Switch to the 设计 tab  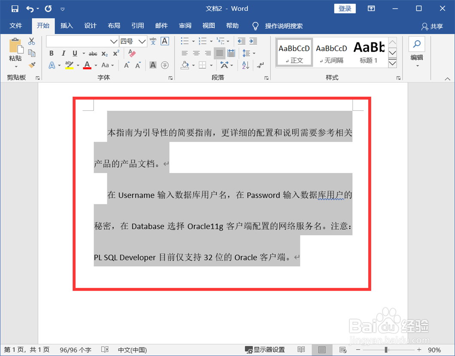click(90, 26)
